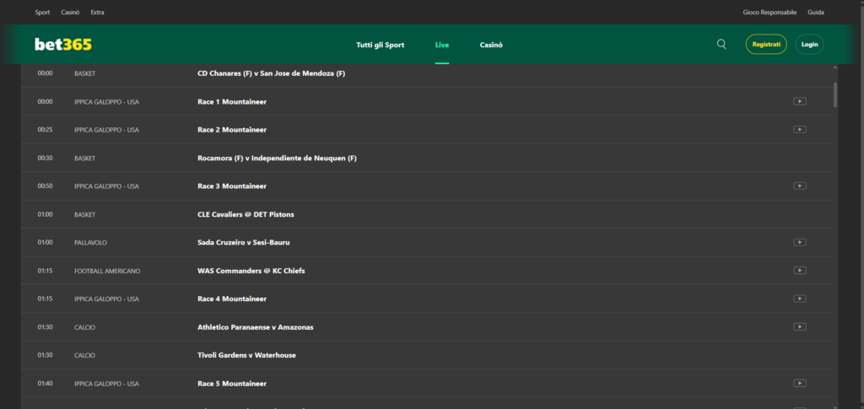Click the search magnifier icon
The height and width of the screenshot is (409, 864).
click(x=721, y=44)
